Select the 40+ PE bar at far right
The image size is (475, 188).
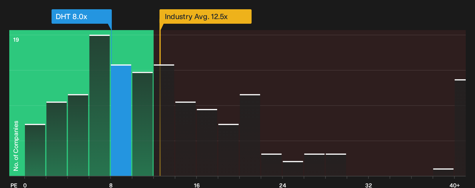[460, 128]
